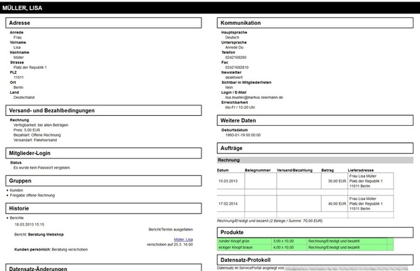Select the Weitere Daten section header

pos(315,120)
